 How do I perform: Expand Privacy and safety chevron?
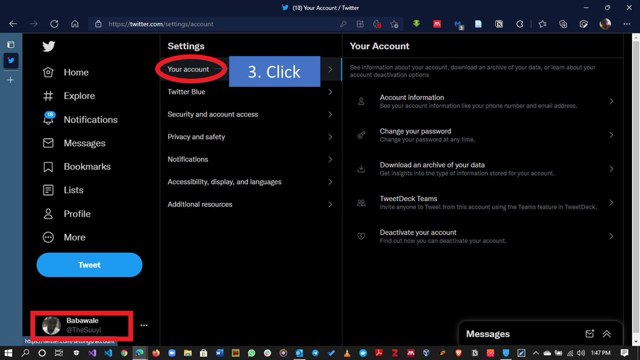(x=330, y=137)
